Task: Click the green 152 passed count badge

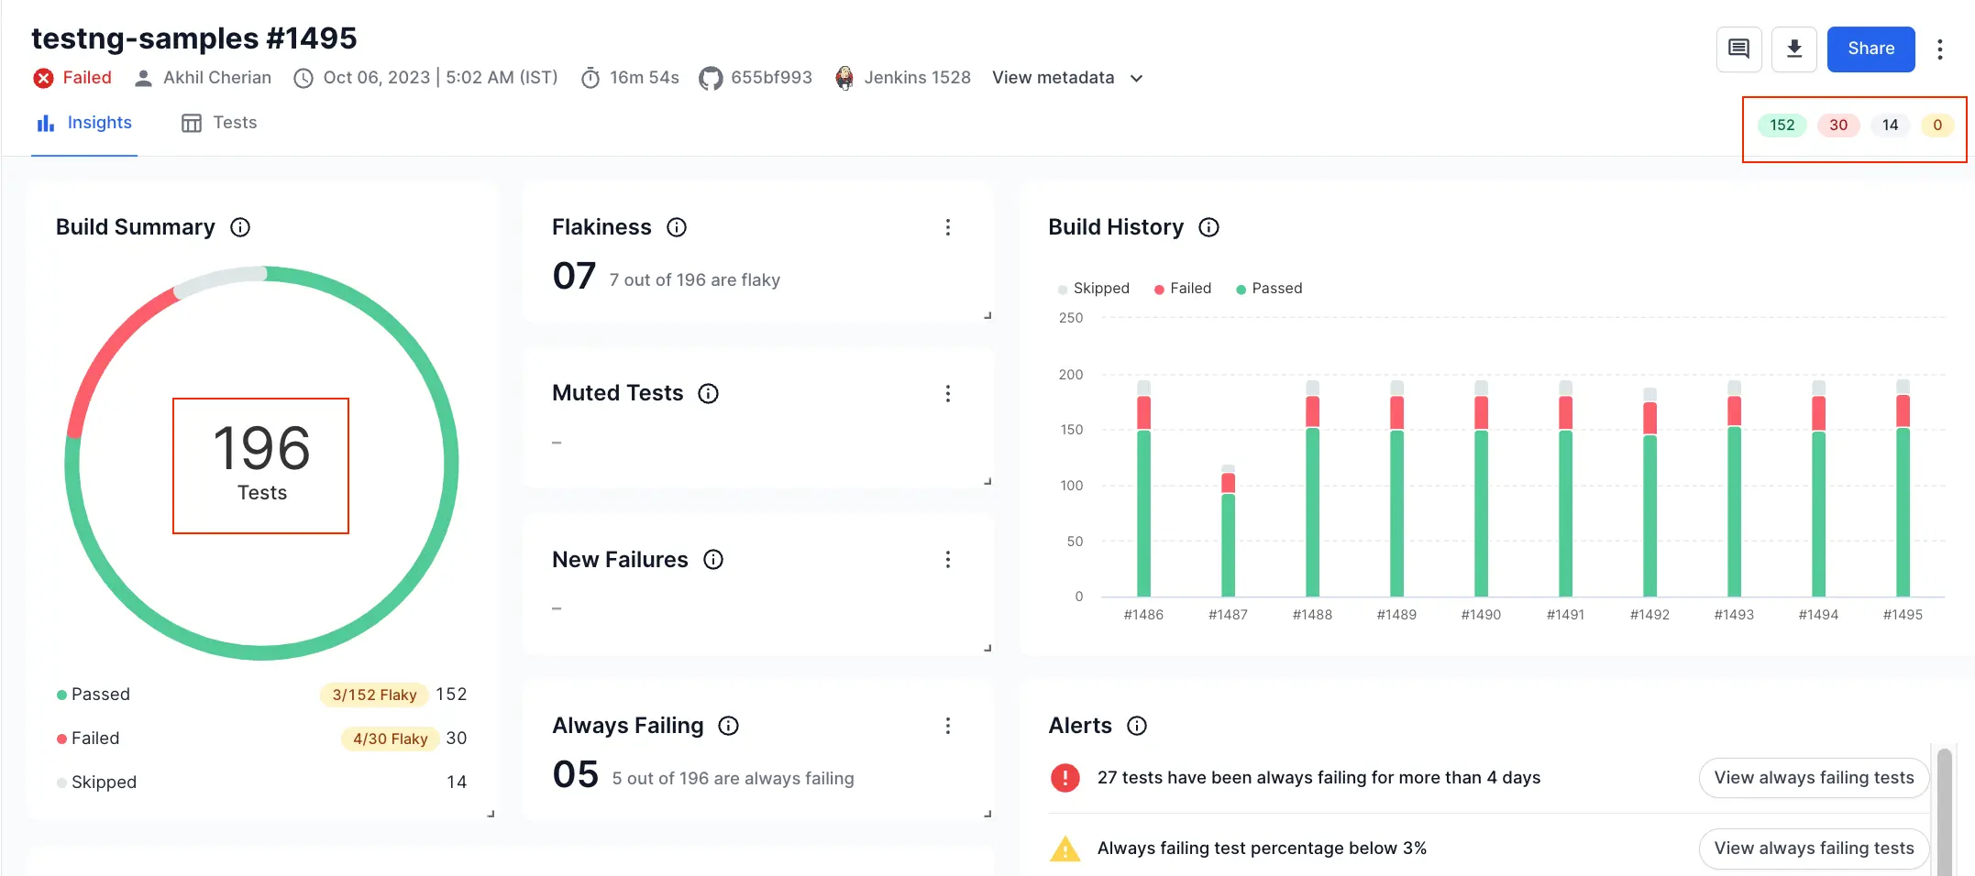Action: pyautogui.click(x=1782, y=126)
